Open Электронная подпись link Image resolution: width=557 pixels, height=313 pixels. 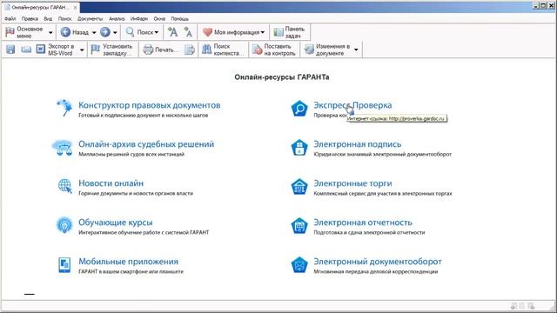pos(358,144)
